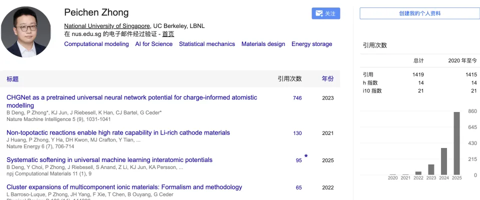Select the Materials design tag
Viewport: 480px width, 200px height.
(263, 44)
